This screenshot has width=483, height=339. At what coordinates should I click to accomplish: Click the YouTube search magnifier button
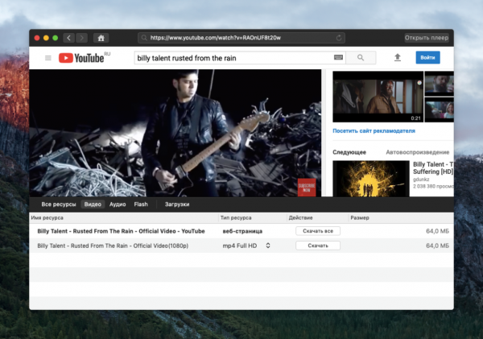coord(361,58)
